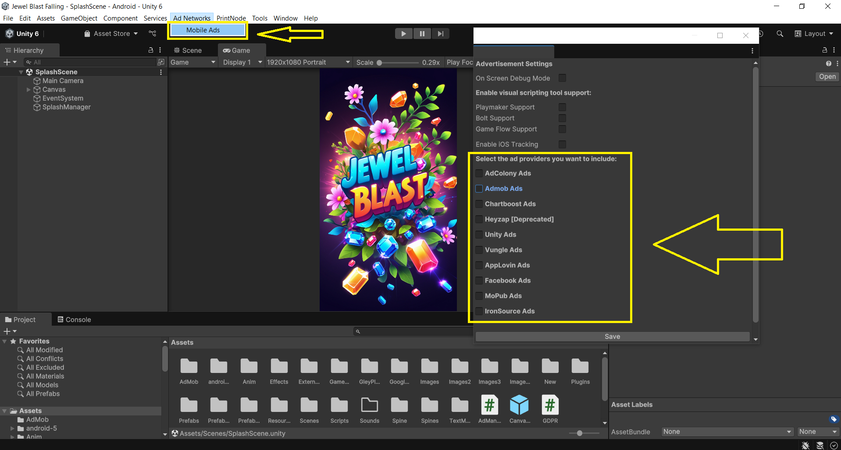
Task: Expand the Canvas object in Hierarchy
Action: pos(29,90)
